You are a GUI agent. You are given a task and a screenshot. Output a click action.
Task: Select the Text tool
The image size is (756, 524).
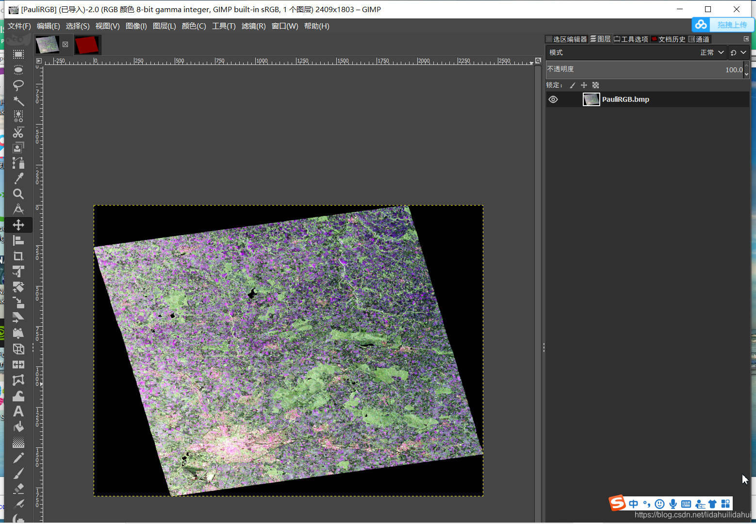tap(18, 412)
